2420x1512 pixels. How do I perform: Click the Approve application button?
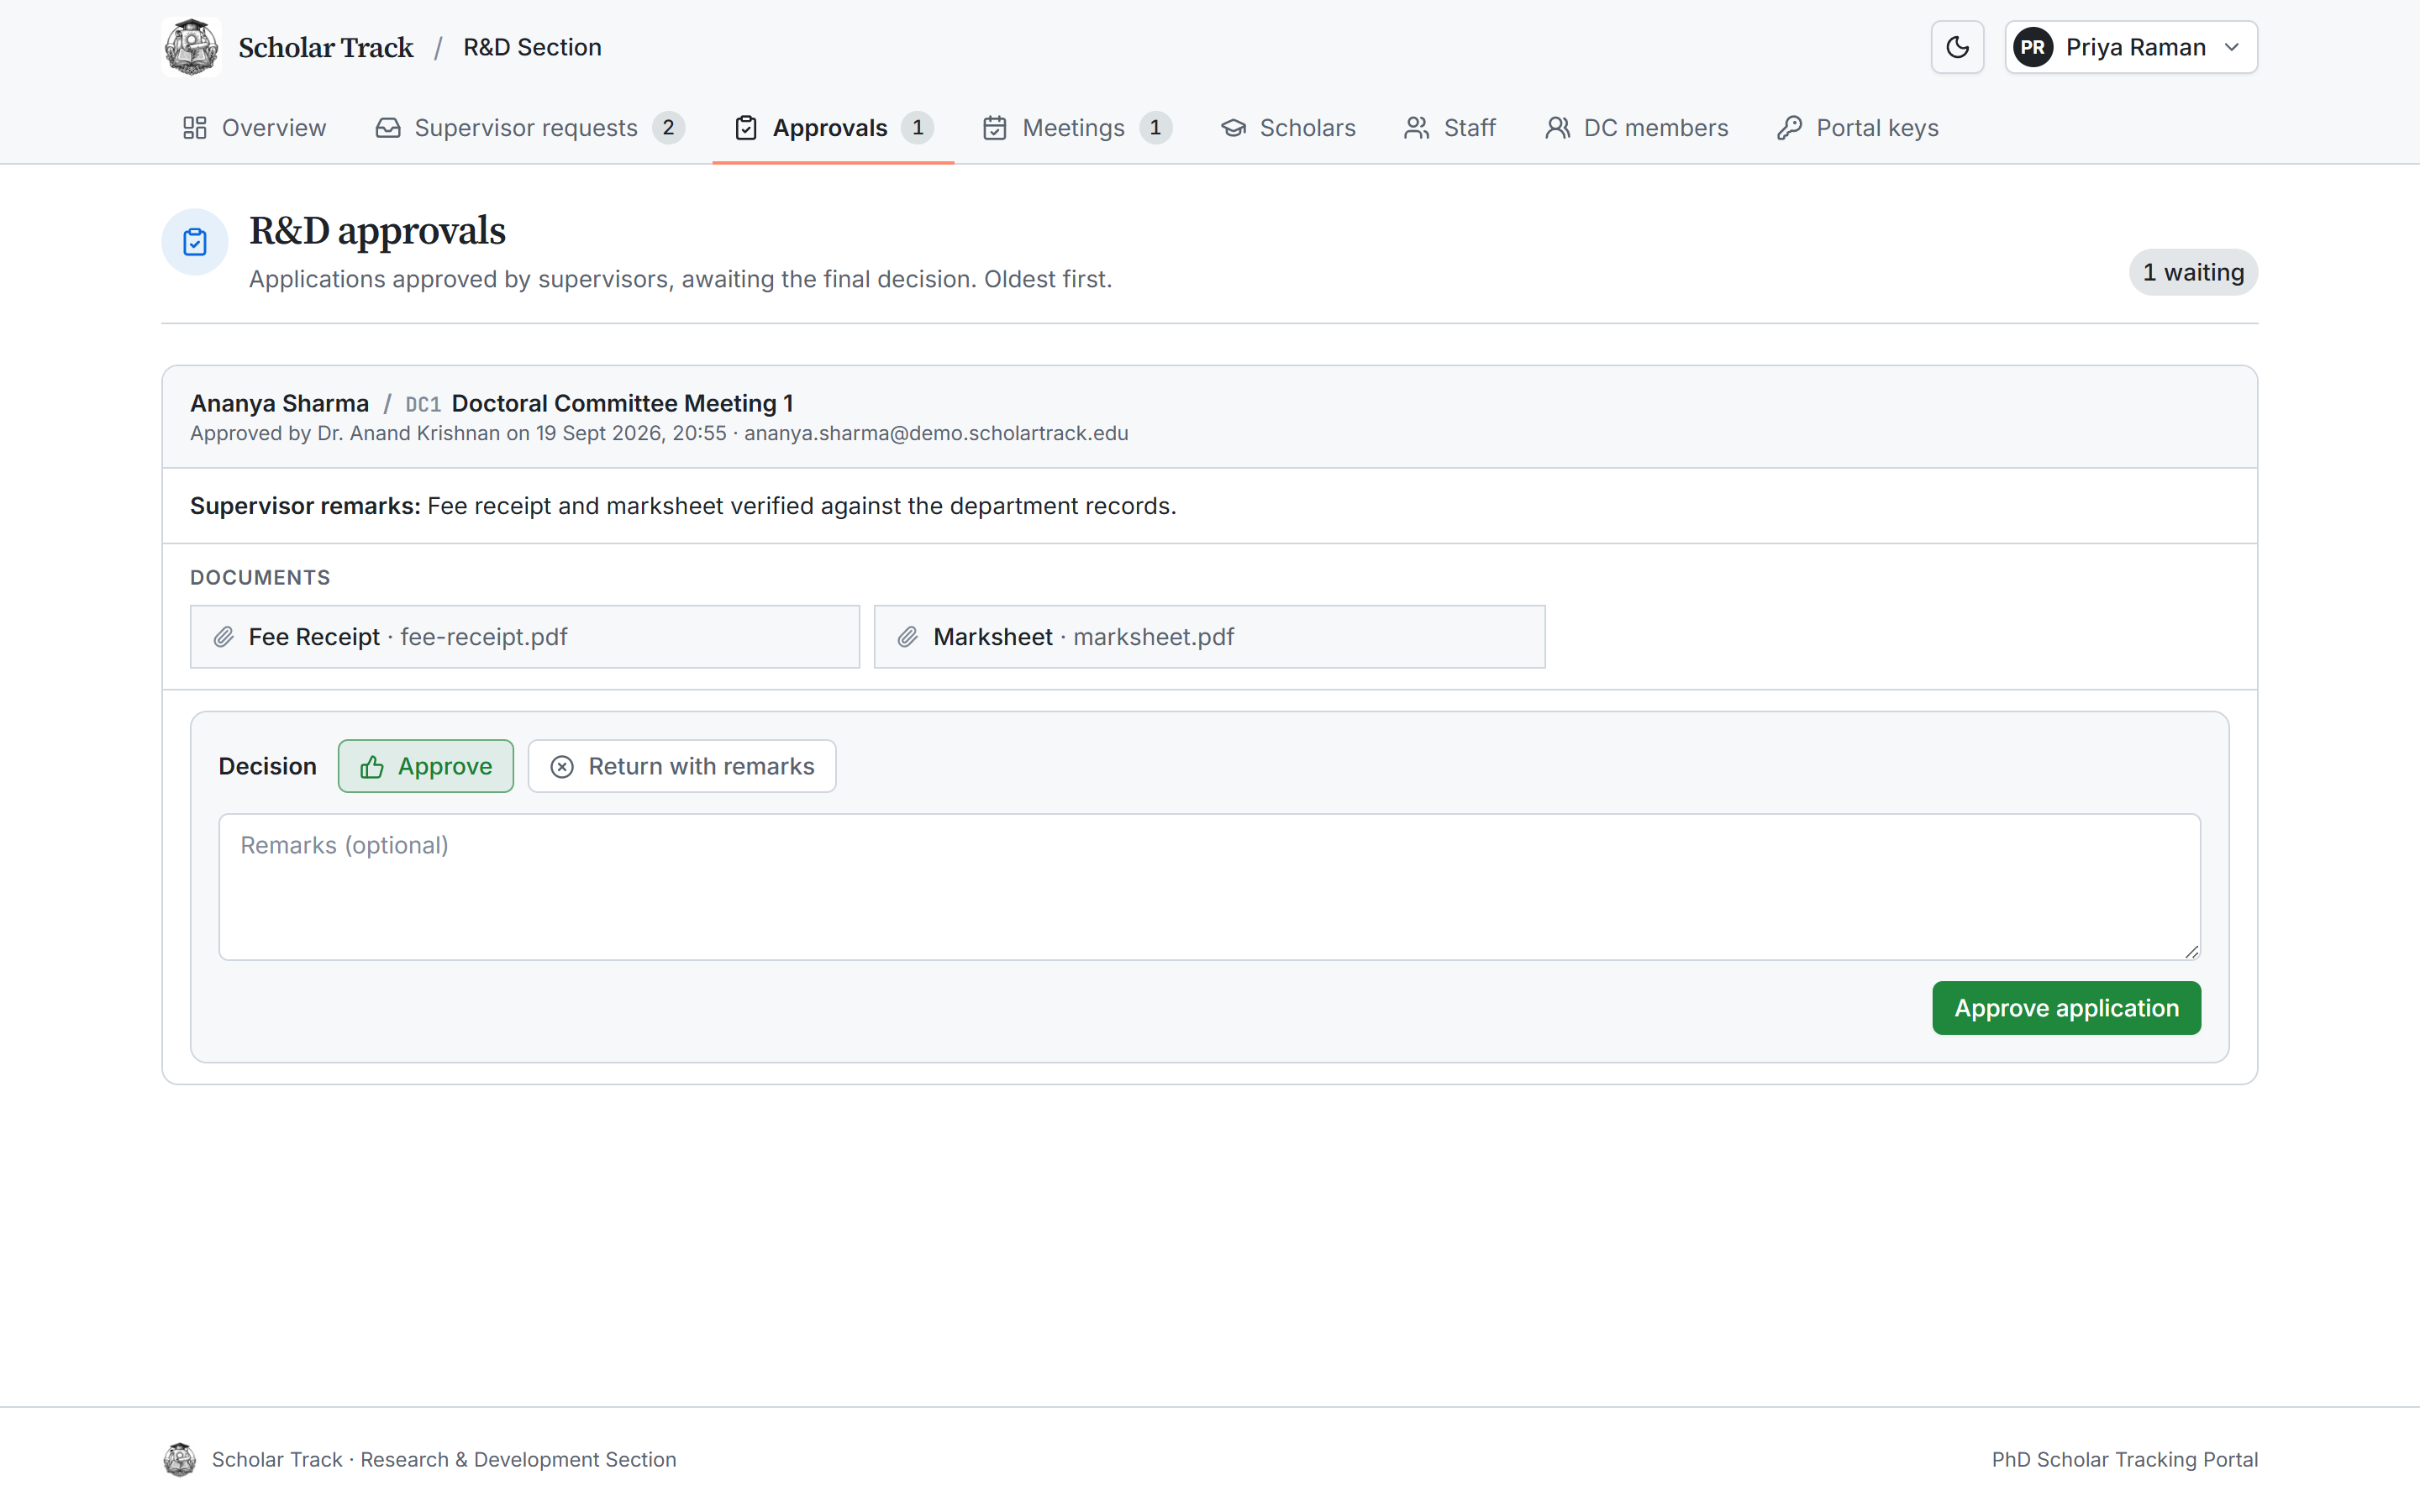point(2066,1008)
